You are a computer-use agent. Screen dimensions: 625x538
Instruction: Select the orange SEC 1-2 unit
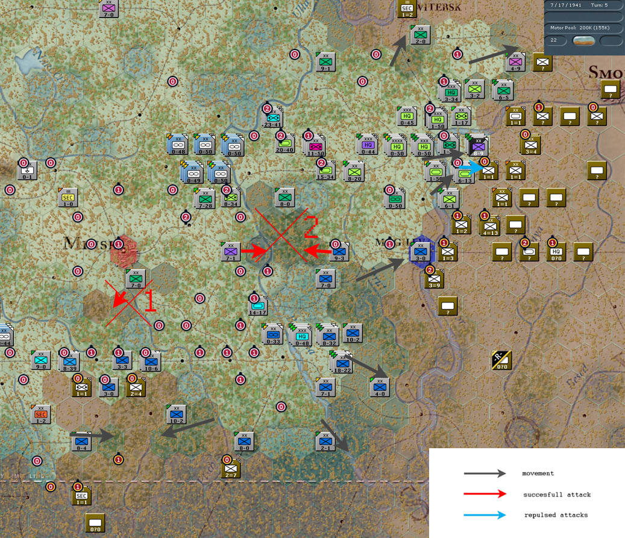tap(40, 414)
